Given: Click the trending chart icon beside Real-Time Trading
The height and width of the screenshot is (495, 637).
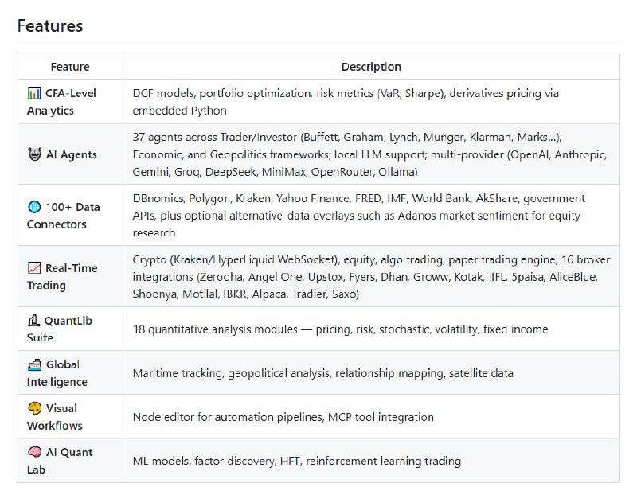Looking at the screenshot, I should coord(34,268).
